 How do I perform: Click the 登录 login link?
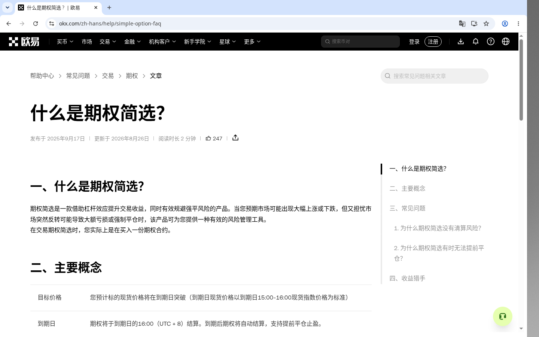414,42
